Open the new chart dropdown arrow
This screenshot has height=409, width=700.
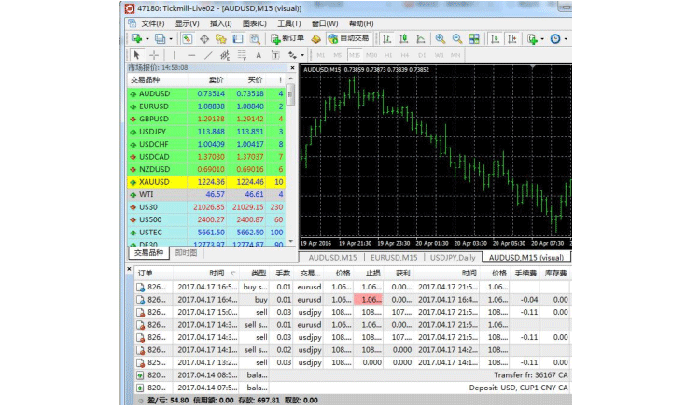coord(147,38)
